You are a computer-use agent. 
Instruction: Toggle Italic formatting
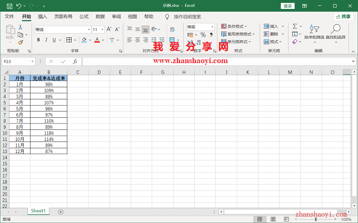[x=46, y=40]
